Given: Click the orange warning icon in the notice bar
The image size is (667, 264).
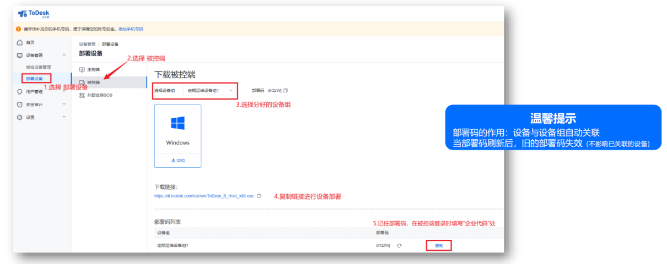Looking at the screenshot, I should (18, 29).
